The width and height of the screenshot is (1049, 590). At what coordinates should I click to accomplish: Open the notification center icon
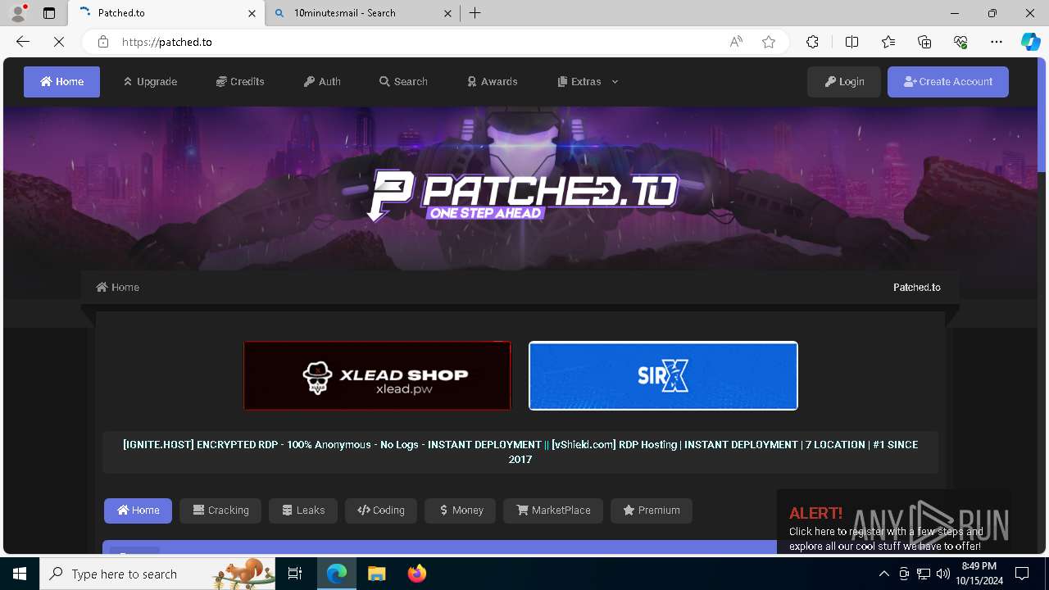(x=1022, y=574)
